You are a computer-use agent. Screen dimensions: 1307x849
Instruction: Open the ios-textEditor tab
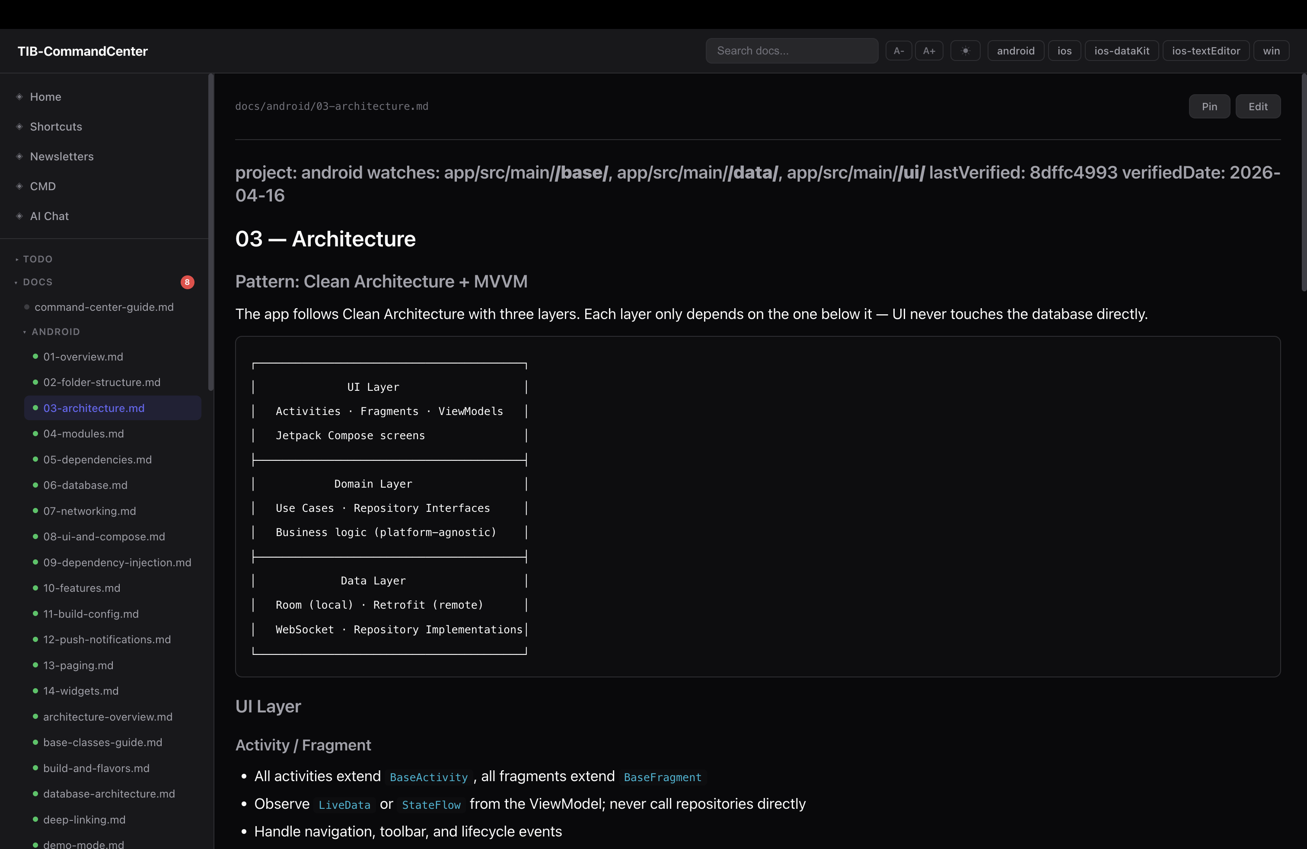[x=1206, y=51]
